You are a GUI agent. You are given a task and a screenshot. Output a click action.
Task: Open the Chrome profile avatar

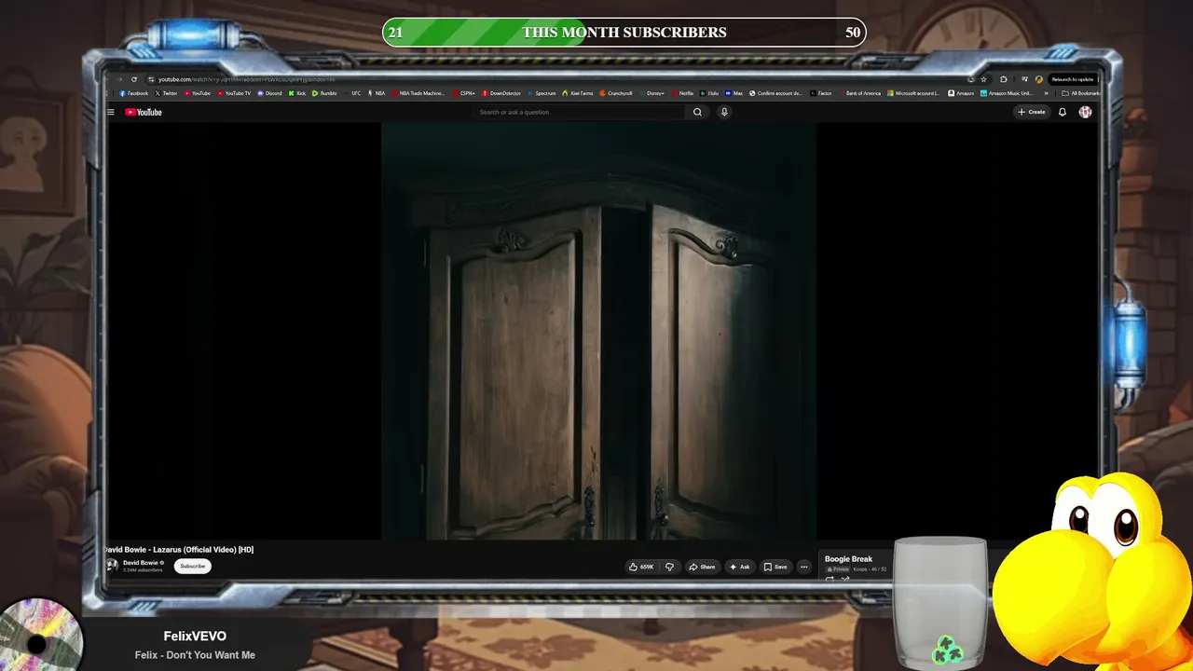click(1039, 79)
